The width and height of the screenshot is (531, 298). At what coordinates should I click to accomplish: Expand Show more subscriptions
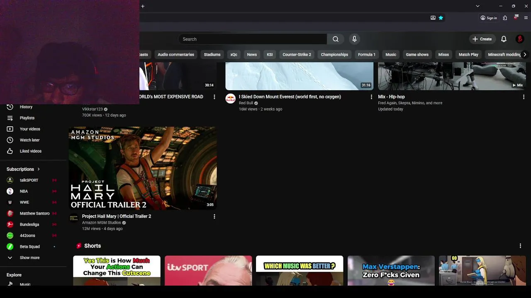coord(30,257)
